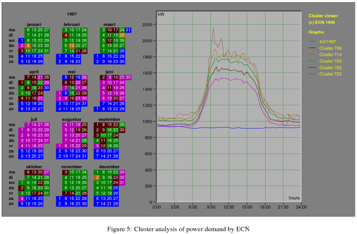Click the september month heading

point(109,119)
